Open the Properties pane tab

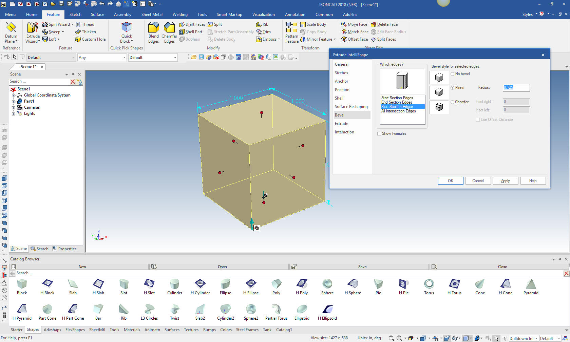pos(64,249)
